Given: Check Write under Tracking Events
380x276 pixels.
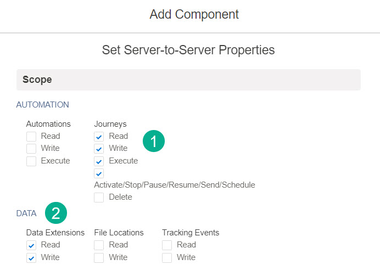Looking at the screenshot, I should click(x=167, y=258).
